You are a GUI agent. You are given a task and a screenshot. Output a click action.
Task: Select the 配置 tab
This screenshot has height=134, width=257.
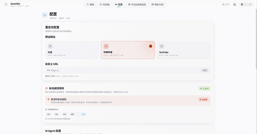click(x=119, y=4)
